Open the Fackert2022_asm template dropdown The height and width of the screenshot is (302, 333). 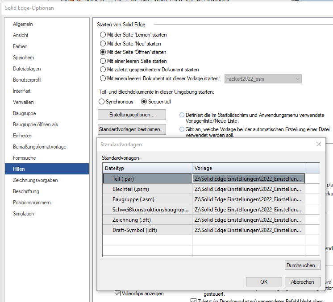(x=263, y=79)
